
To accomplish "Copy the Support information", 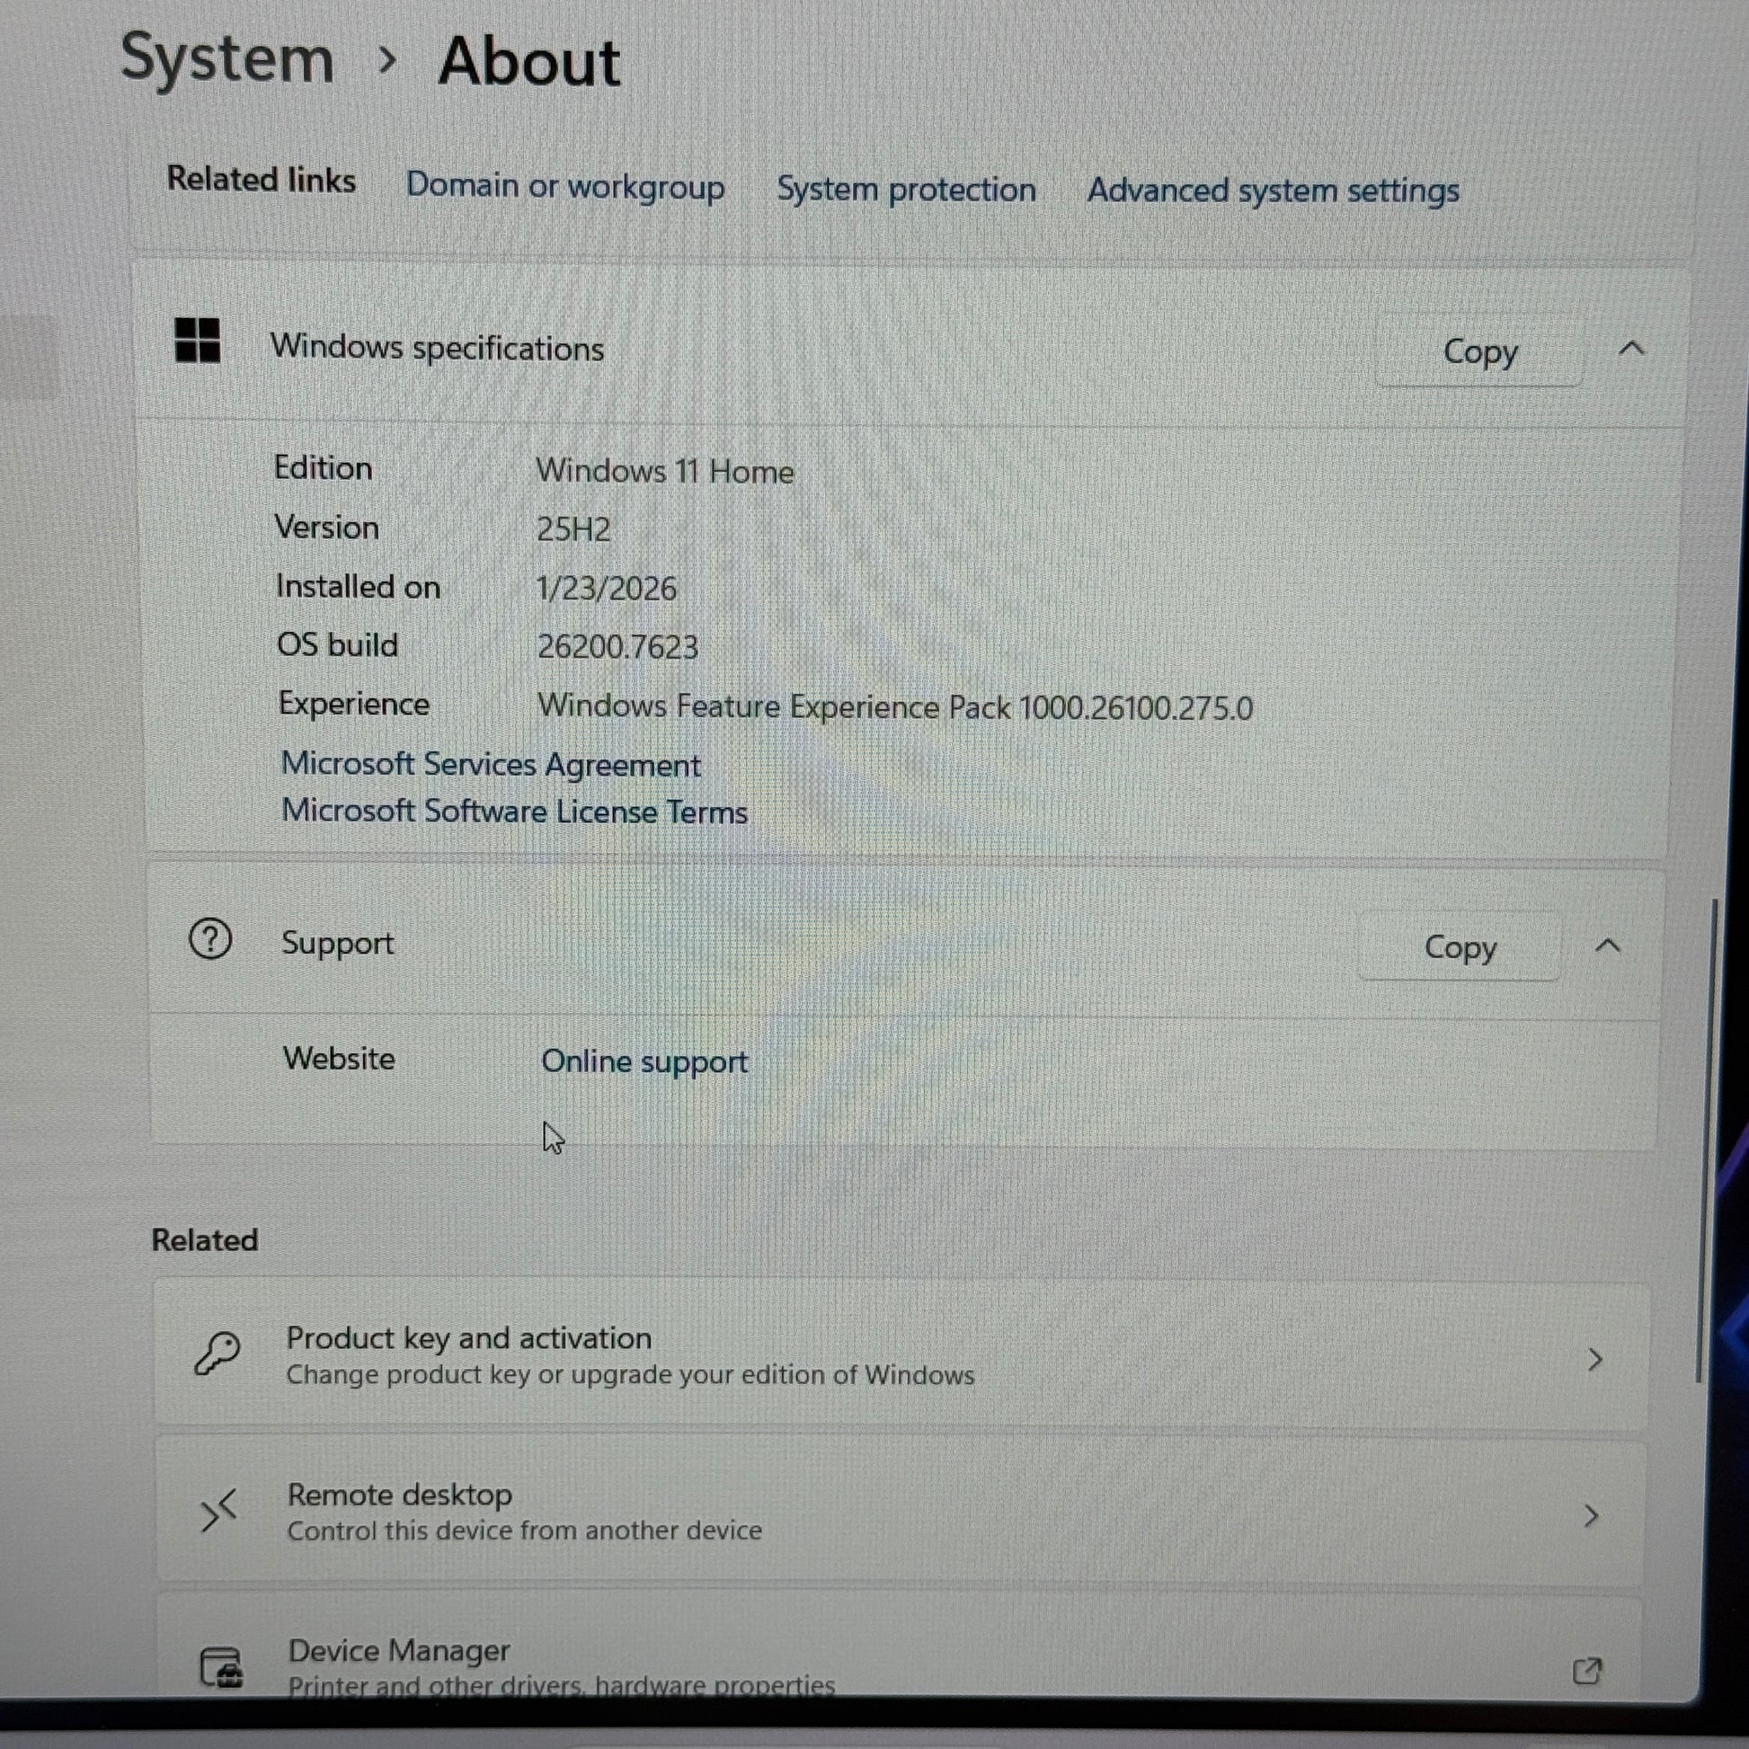I will point(1460,947).
